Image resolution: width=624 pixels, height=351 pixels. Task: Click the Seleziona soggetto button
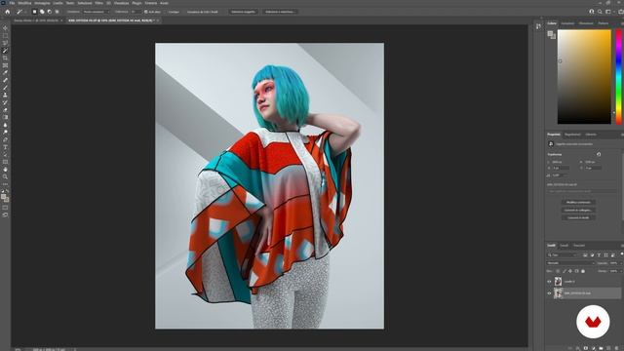[243, 12]
